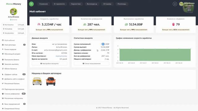Click the badge count on Банк предложений
This screenshot has height=111, width=198.
tap(24, 104)
